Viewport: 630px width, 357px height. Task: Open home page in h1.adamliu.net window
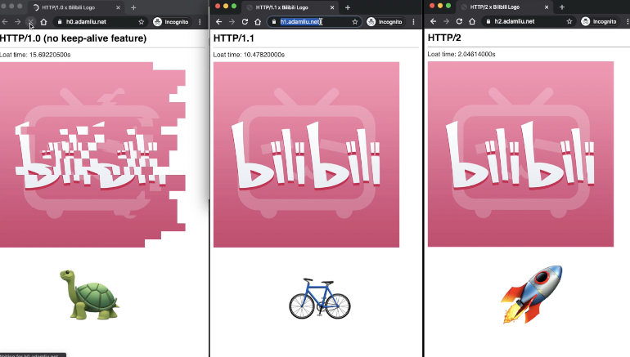(258, 22)
